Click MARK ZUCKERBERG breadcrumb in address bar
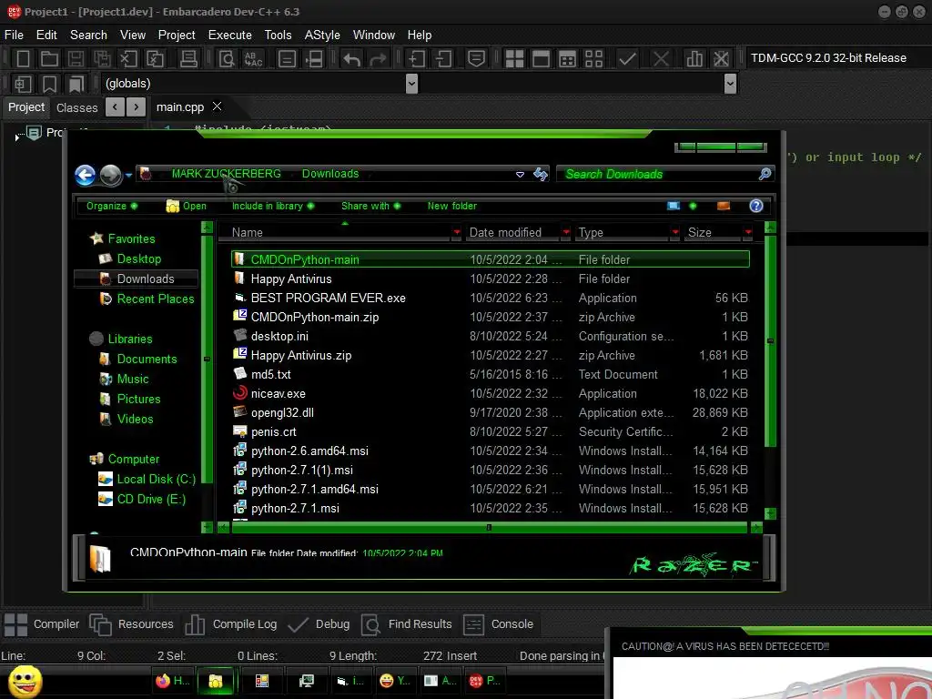 227,174
